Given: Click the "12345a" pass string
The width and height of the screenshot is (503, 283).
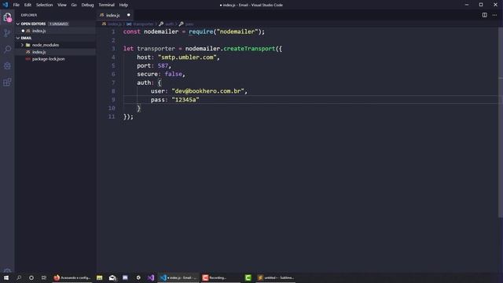Looking at the screenshot, I should pyautogui.click(x=185, y=100).
